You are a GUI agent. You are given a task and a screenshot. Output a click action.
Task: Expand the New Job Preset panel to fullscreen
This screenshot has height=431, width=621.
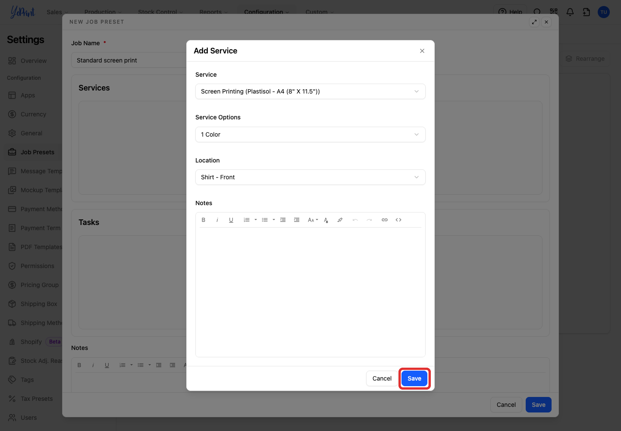(x=534, y=22)
